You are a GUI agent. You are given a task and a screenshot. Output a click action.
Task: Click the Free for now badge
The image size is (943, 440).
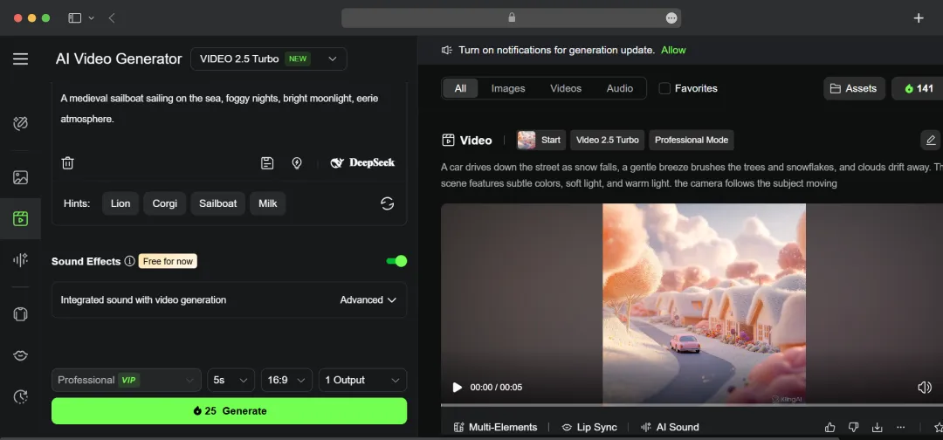[168, 262]
